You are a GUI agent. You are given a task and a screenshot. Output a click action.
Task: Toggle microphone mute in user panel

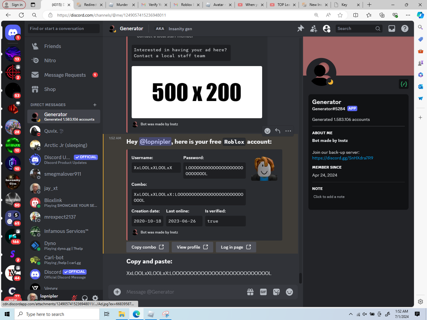(x=74, y=298)
